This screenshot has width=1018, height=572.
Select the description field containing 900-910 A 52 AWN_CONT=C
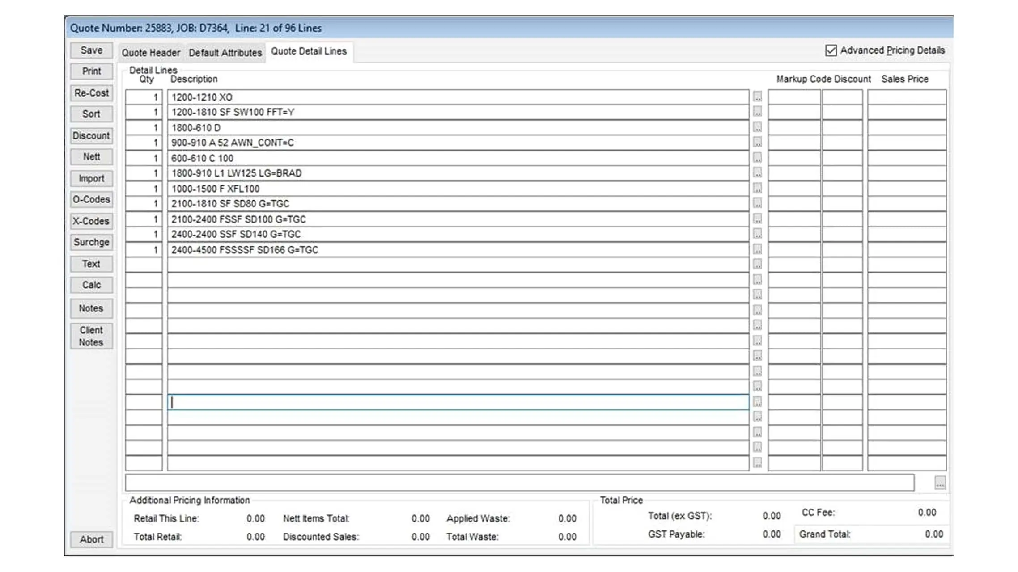(458, 143)
